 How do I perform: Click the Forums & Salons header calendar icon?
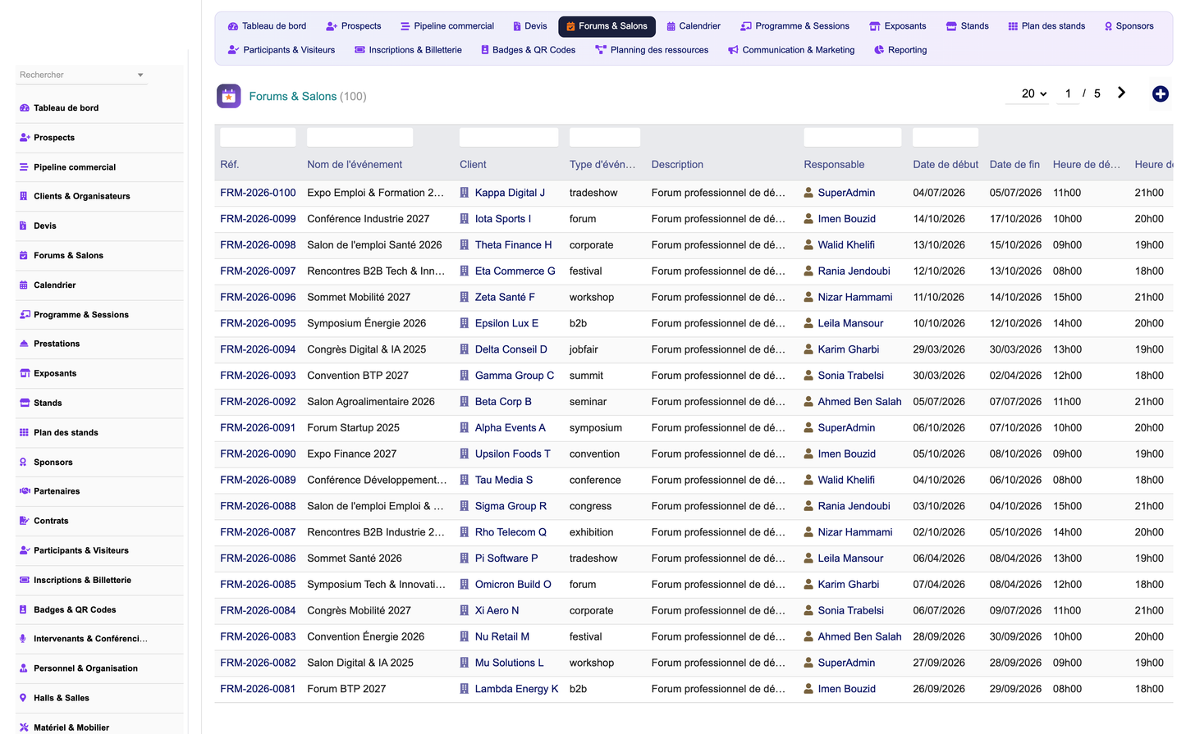point(229,96)
